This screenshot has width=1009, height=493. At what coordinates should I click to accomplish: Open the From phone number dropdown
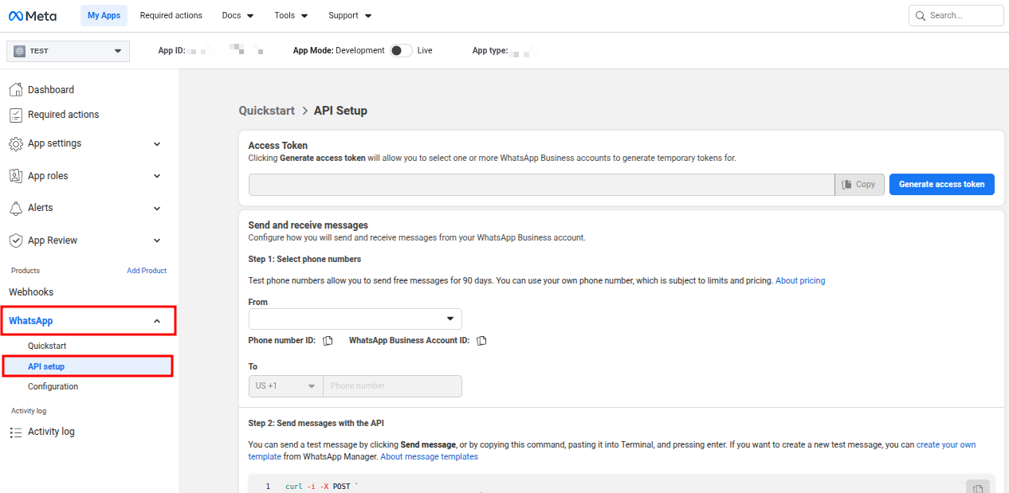coord(355,319)
